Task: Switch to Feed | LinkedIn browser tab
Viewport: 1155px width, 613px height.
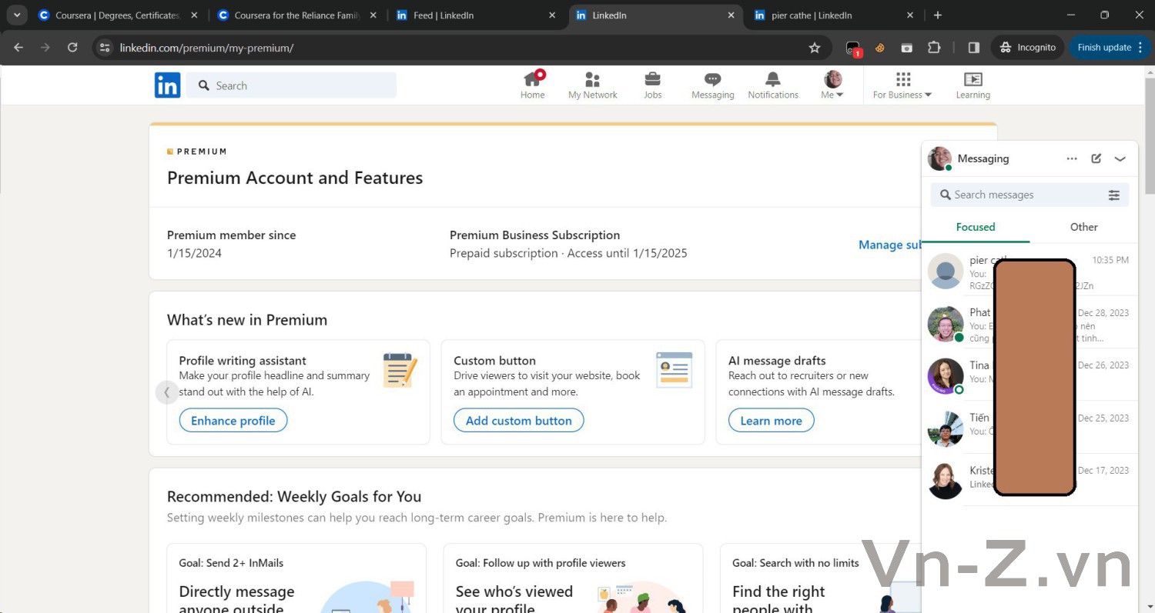Action: pyautogui.click(x=477, y=15)
